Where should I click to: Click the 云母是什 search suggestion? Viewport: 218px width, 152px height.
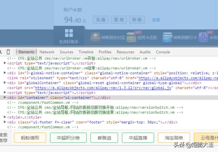pos(206,138)
